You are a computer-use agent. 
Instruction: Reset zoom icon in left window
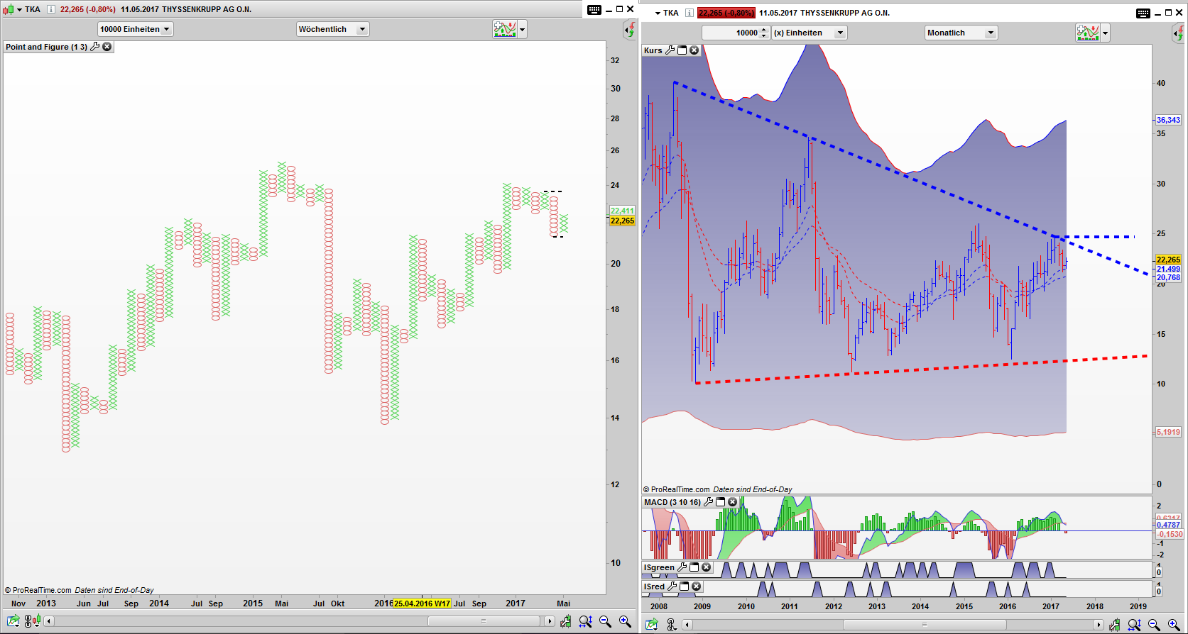(585, 621)
